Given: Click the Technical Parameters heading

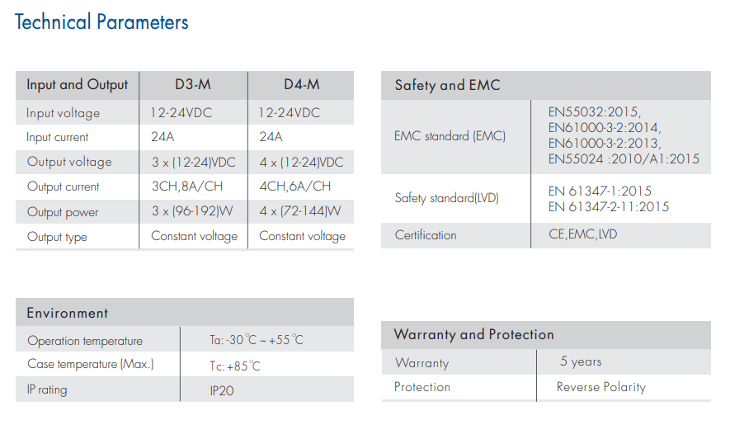Looking at the screenshot, I should [101, 22].
